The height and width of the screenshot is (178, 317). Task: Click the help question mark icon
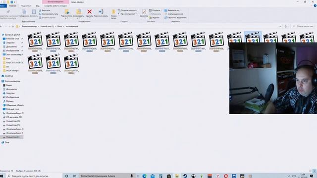(x=315, y=5)
